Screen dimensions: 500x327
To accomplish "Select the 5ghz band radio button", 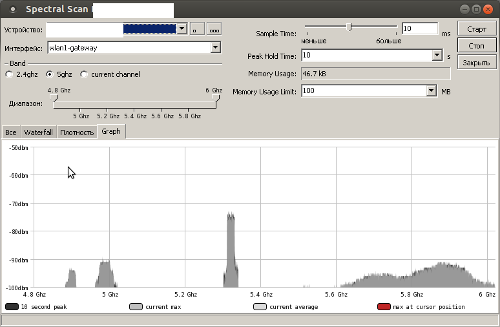I will [x=50, y=74].
